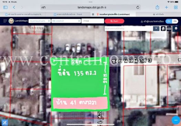Switch language toggle to EN

[175, 21]
